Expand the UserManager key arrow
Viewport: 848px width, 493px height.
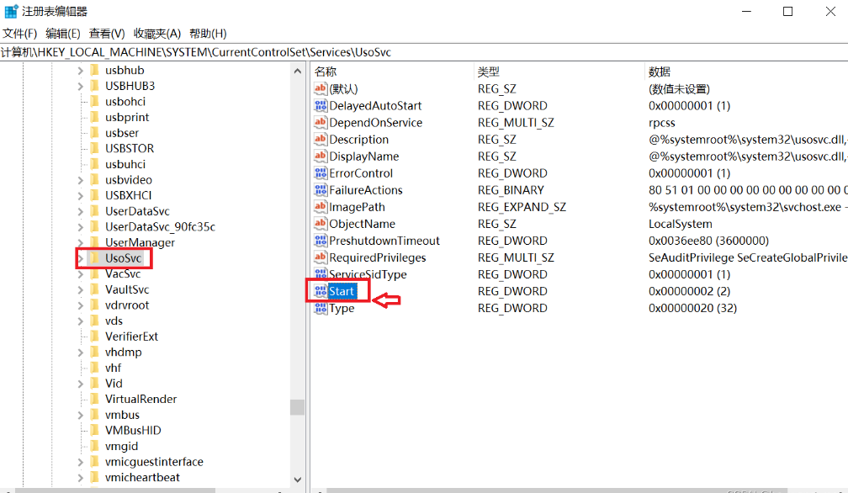(x=81, y=242)
